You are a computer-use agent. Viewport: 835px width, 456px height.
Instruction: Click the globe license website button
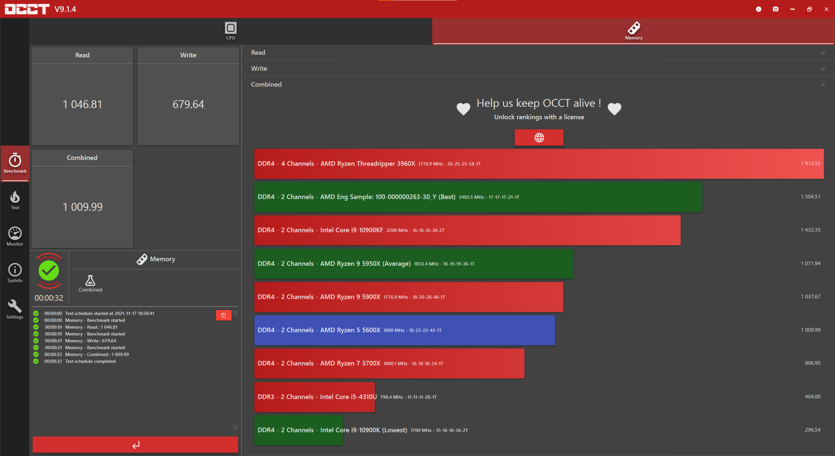(x=539, y=138)
